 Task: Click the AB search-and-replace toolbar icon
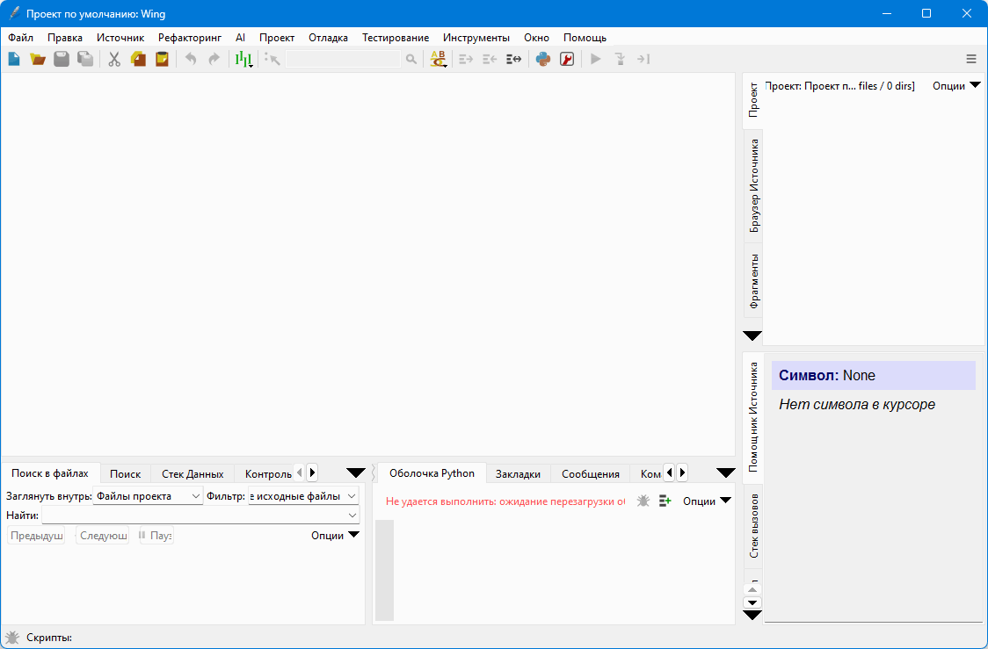coord(438,59)
